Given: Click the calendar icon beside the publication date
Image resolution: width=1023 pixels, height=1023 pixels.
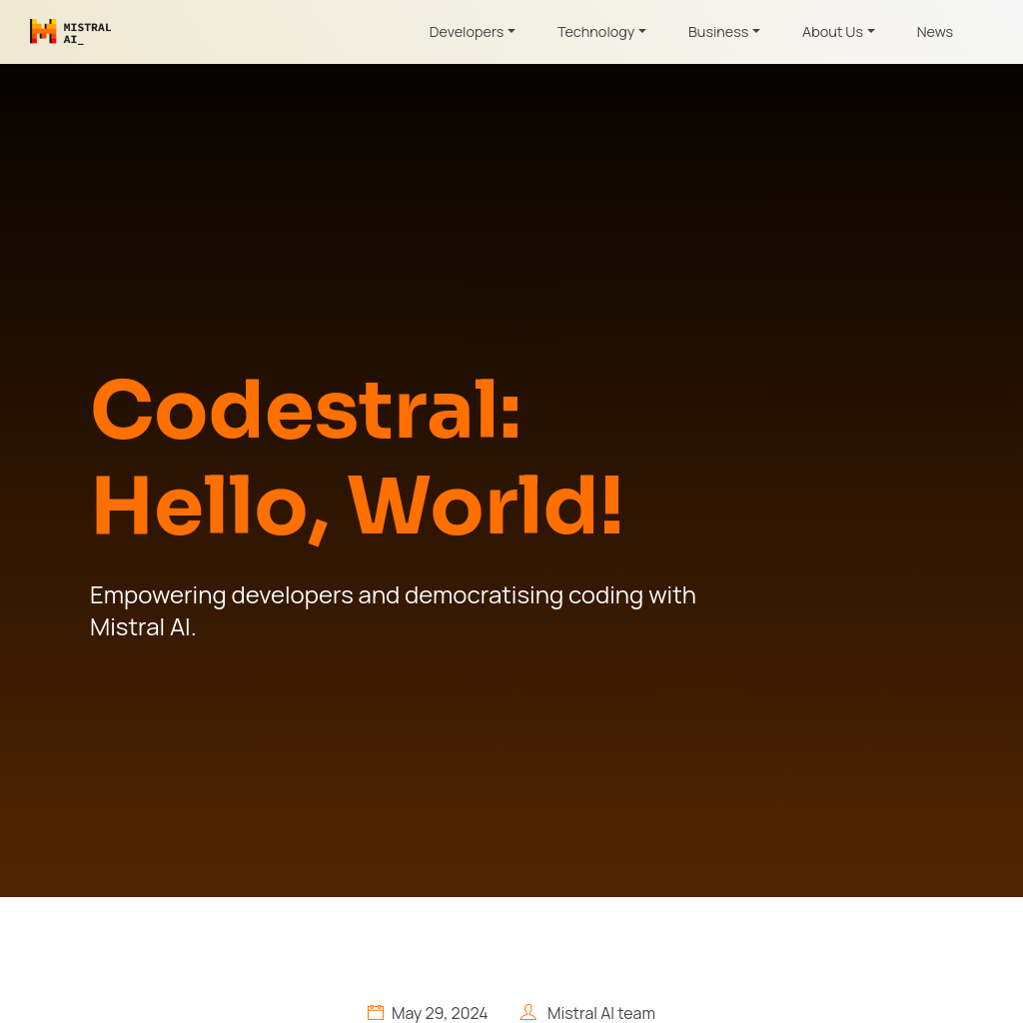Looking at the screenshot, I should [x=374, y=1012].
